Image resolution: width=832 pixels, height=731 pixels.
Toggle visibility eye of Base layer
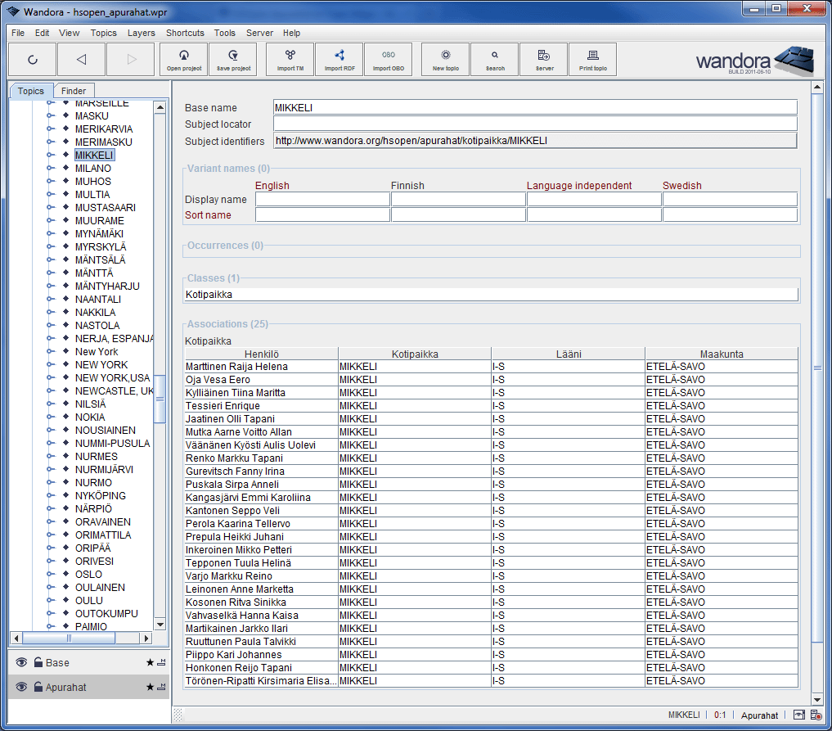click(21, 662)
